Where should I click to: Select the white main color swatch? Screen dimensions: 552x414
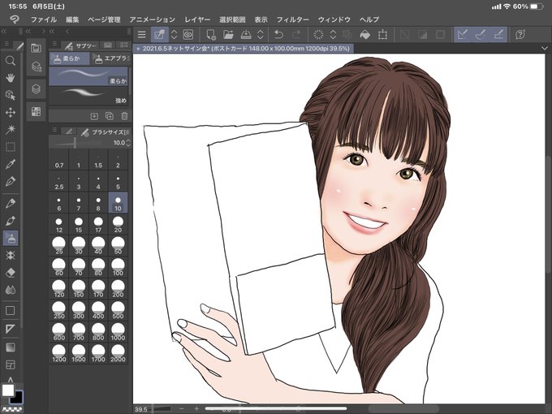point(8,390)
